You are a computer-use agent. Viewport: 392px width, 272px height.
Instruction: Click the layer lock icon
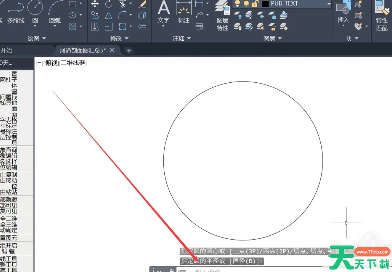point(272,15)
